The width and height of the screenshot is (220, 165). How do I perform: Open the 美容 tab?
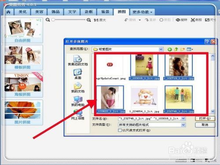pos(39,12)
